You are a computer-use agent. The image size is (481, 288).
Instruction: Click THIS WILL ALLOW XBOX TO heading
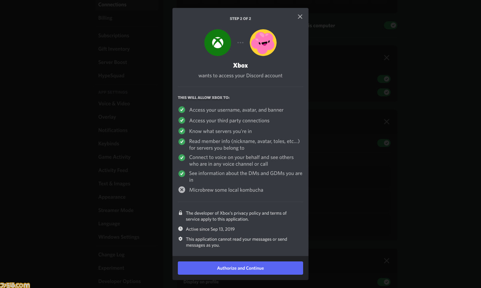[x=204, y=97]
